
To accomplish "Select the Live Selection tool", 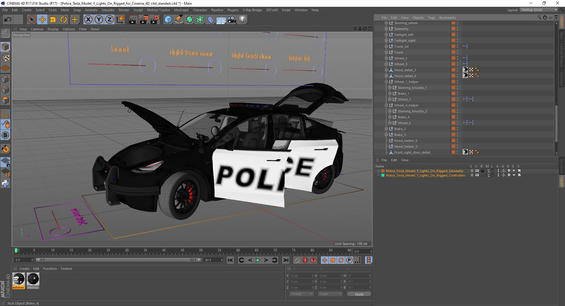I will [31, 20].
